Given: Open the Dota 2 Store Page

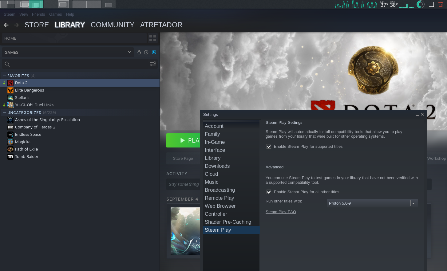Looking at the screenshot, I should point(183,159).
